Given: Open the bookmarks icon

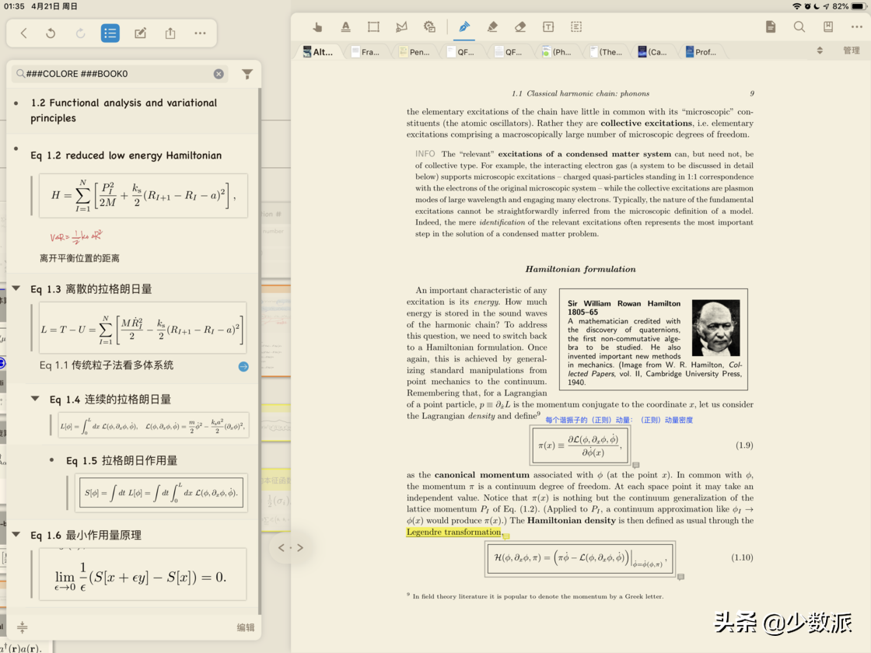Looking at the screenshot, I should (x=828, y=26).
